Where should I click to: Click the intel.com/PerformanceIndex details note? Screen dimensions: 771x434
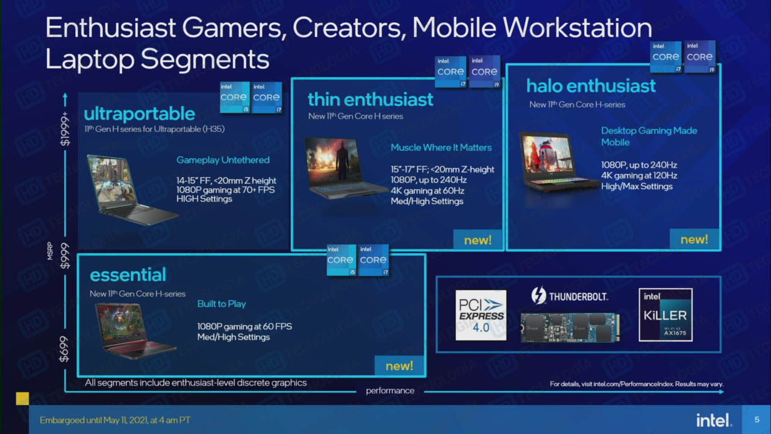637,384
